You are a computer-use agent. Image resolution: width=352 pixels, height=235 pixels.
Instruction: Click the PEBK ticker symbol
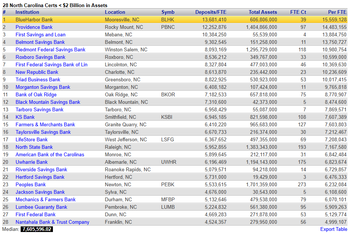[168, 184]
